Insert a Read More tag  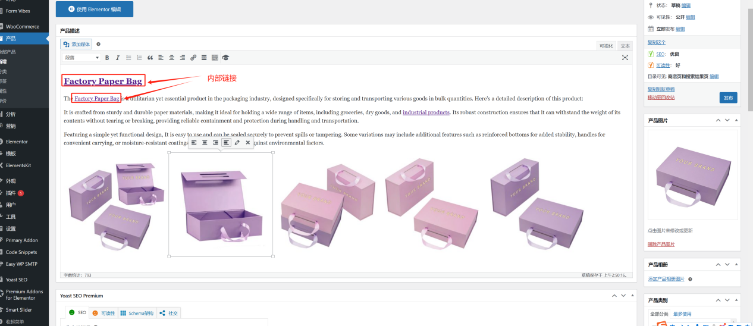[204, 58]
